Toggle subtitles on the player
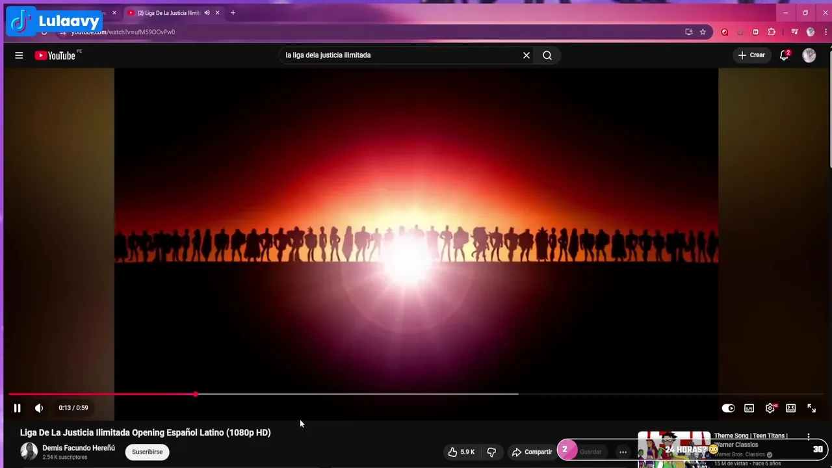The width and height of the screenshot is (832, 468). pos(749,408)
